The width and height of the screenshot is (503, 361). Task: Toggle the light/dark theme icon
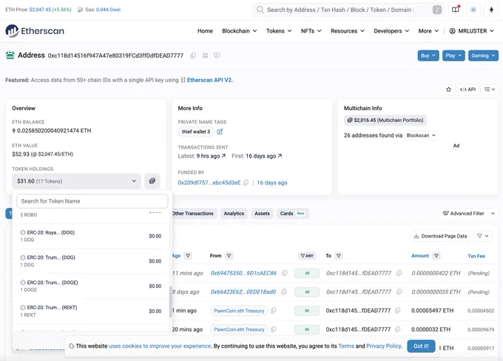(473, 10)
